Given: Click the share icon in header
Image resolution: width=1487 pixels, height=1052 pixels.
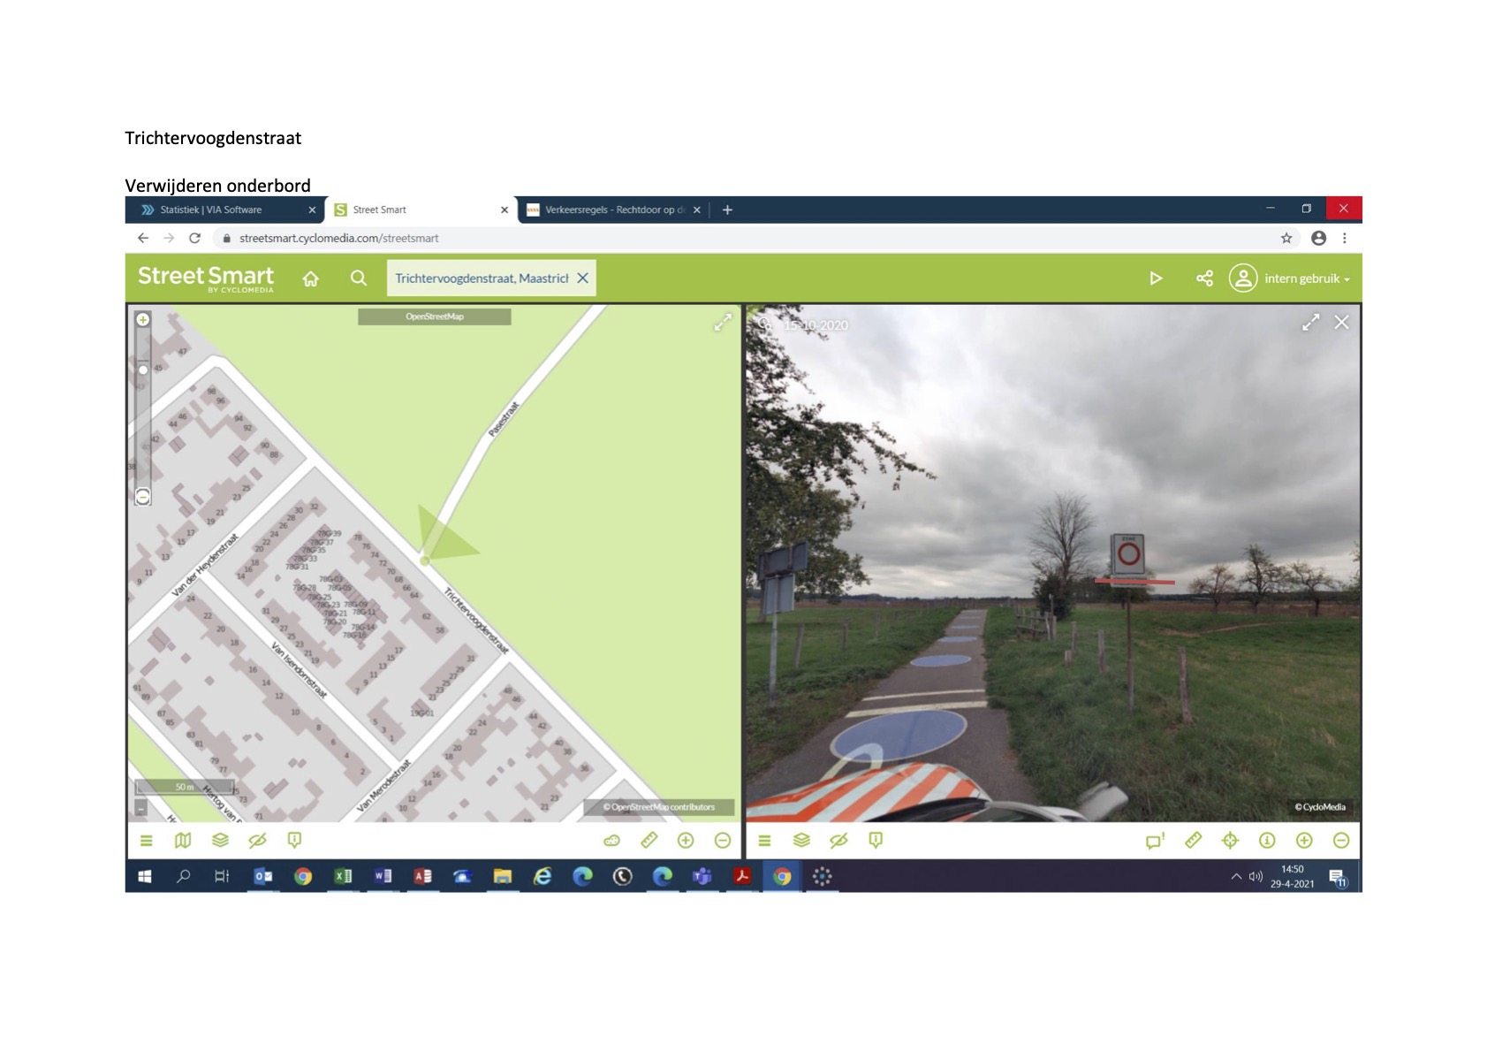Looking at the screenshot, I should (1204, 278).
